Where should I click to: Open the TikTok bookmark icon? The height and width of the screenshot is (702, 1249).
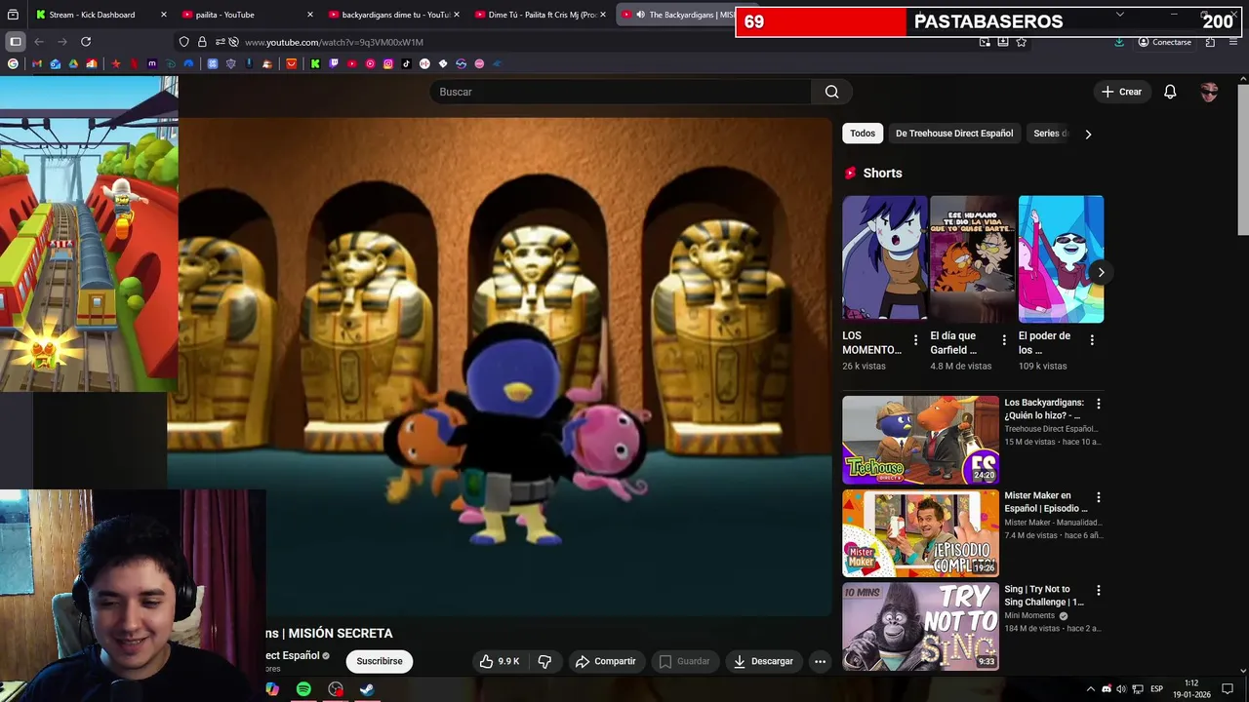click(x=406, y=63)
